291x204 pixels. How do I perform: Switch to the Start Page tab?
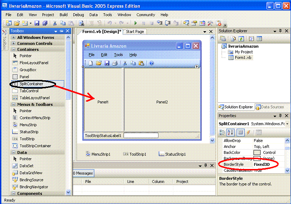(135, 32)
